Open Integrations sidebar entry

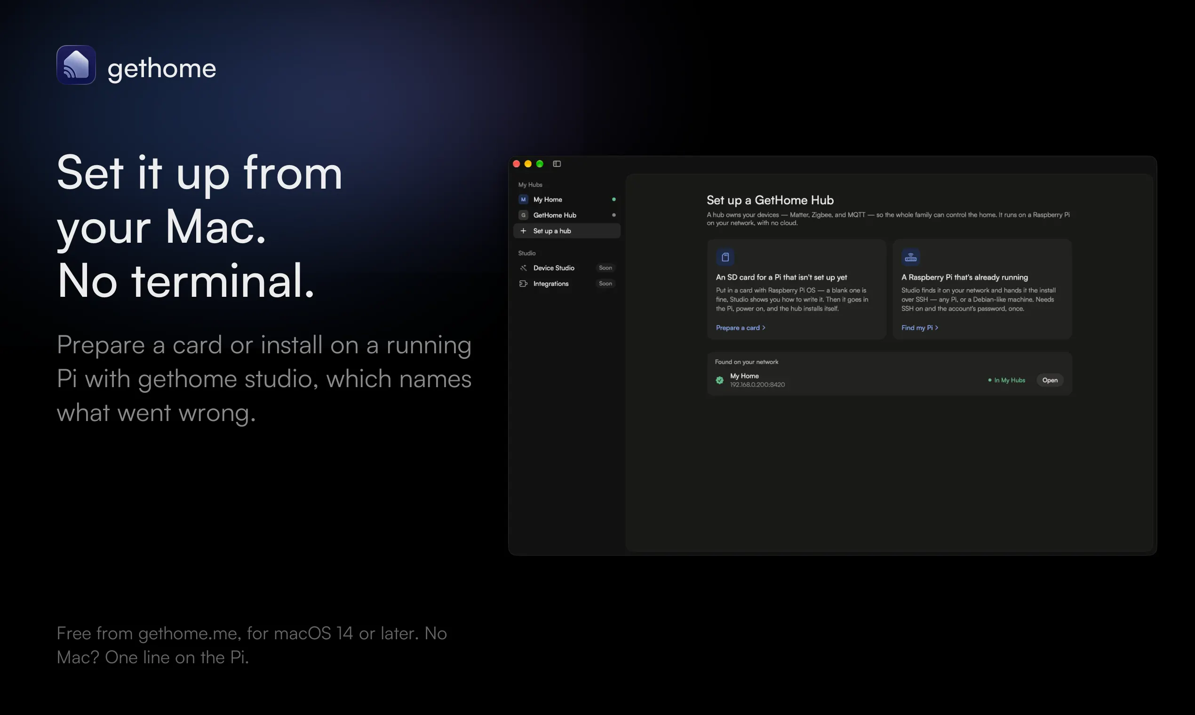coord(567,284)
